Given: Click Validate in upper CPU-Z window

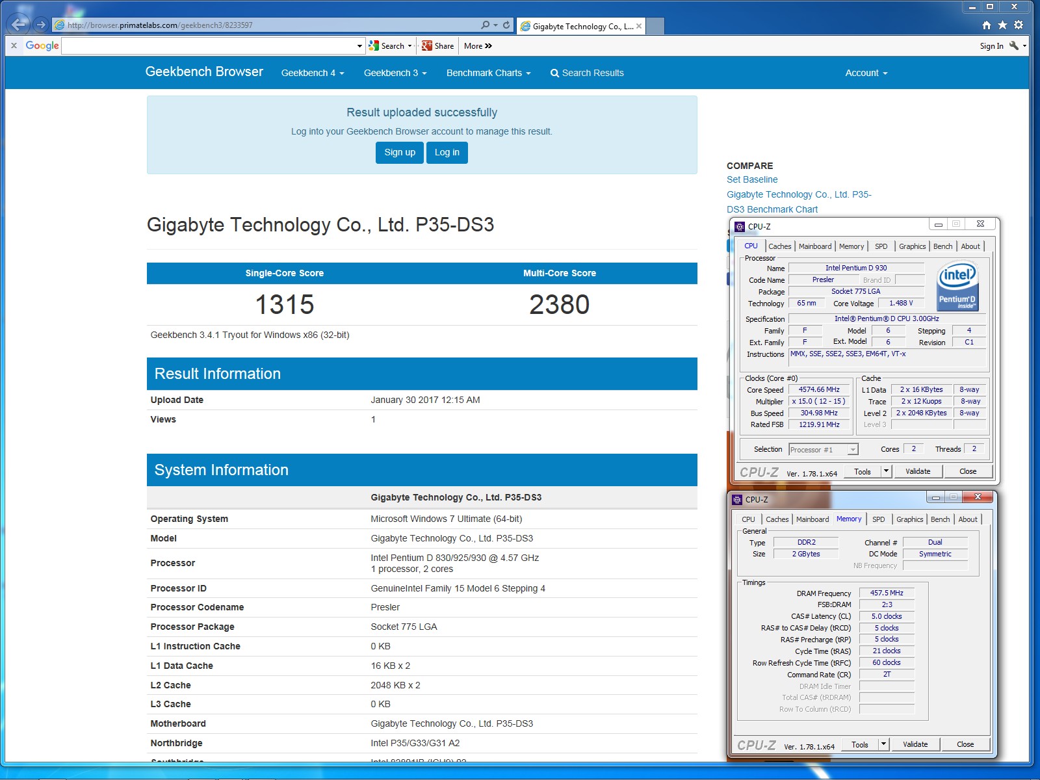Looking at the screenshot, I should click(x=918, y=471).
